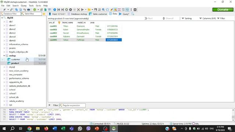Open the session manager connect icon

[4, 10]
